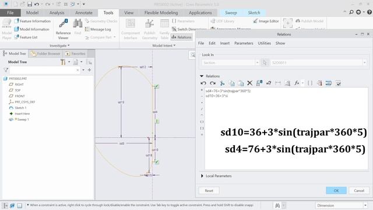Open the Parameters menu in Relations dialog
373x210 pixels.
[x=244, y=43]
